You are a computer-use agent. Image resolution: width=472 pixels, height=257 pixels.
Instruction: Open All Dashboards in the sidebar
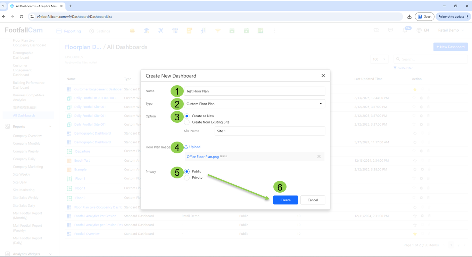24,115
